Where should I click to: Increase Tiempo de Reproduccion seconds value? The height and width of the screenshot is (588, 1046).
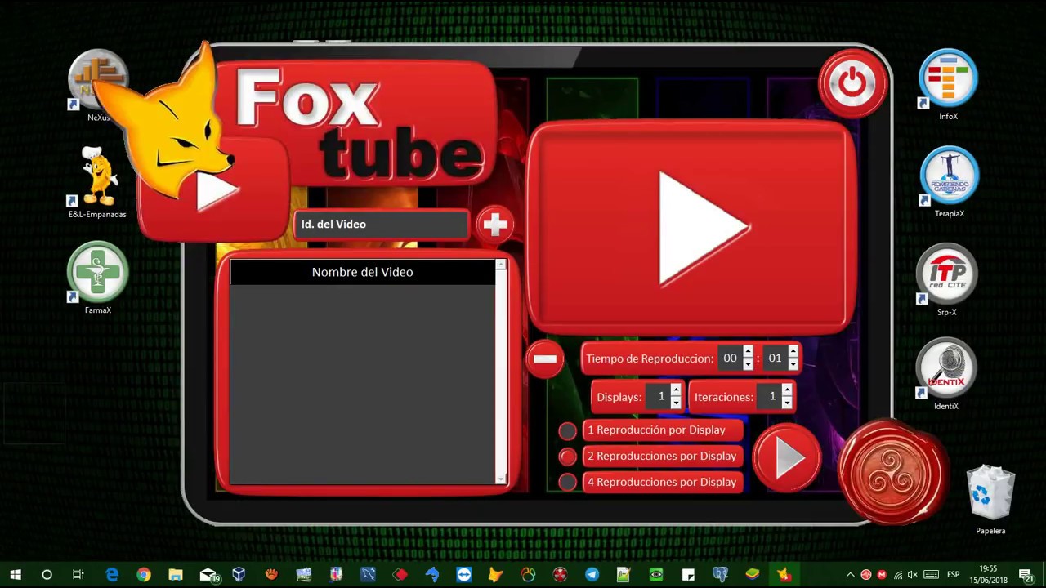tap(793, 352)
